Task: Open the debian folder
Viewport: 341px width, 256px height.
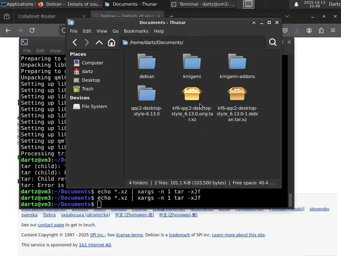Action: (147, 66)
